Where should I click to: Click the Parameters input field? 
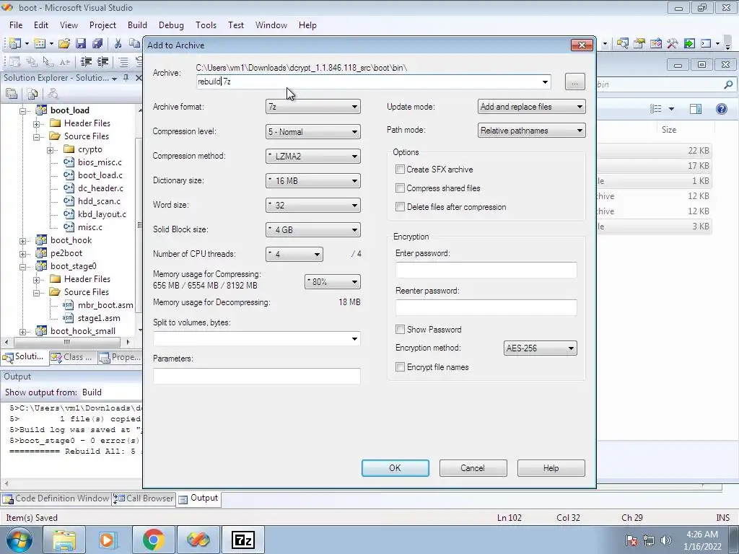coord(256,376)
